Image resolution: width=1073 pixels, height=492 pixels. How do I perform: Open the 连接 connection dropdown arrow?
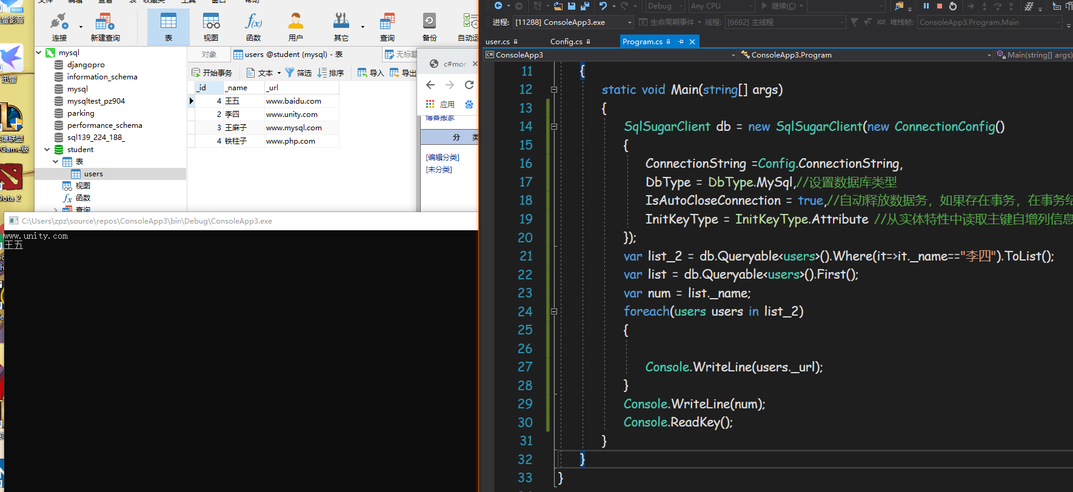[81, 27]
